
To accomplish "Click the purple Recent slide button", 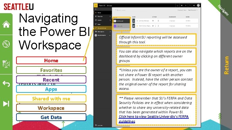I will [51, 80].
